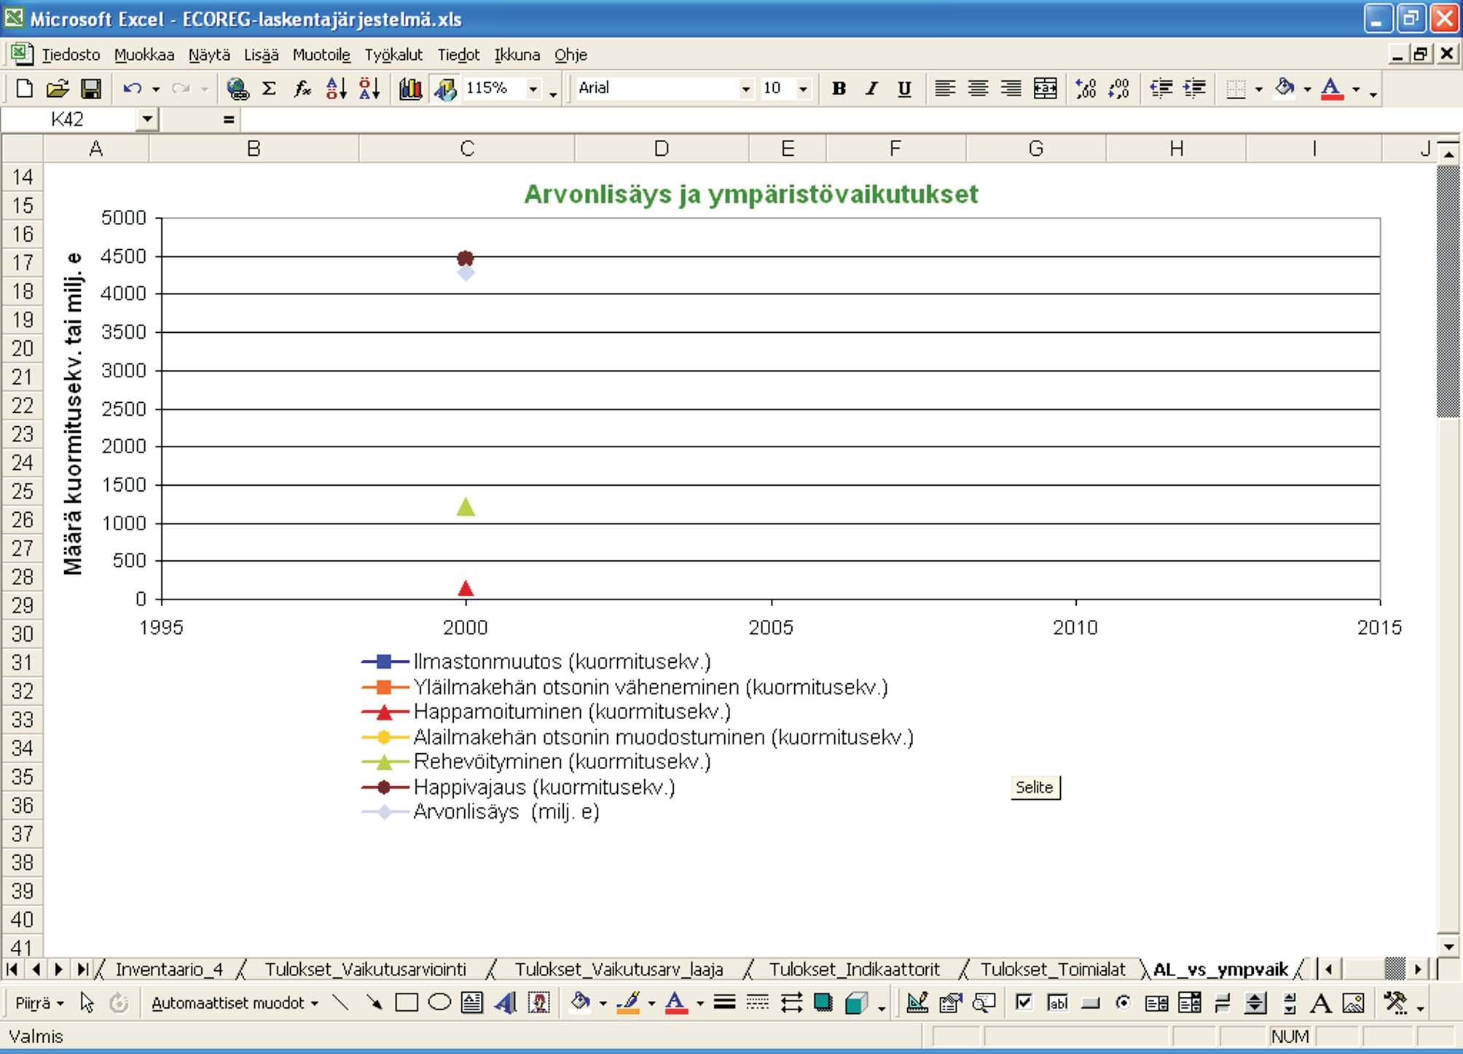Toggle bold formatting
The width and height of the screenshot is (1463, 1054).
839,89
